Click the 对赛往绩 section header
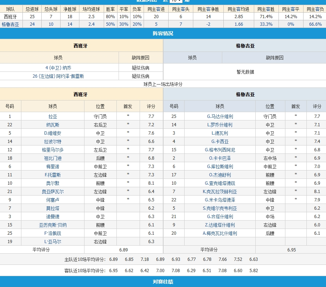This screenshot has width=326, height=287. tap(163, 282)
